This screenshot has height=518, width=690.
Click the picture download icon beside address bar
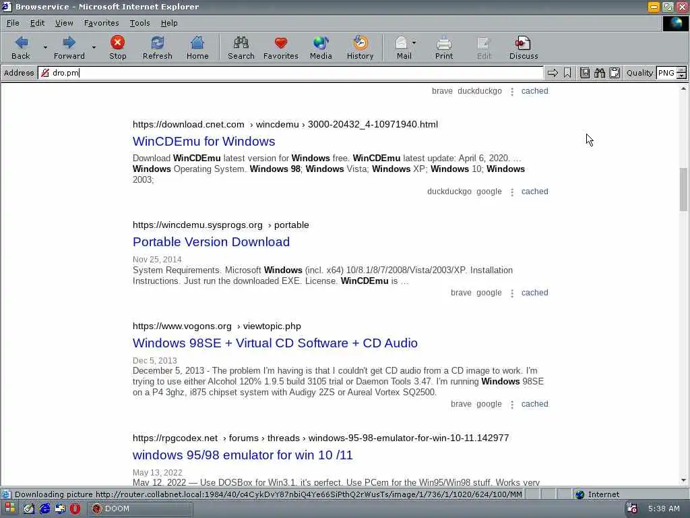point(584,73)
